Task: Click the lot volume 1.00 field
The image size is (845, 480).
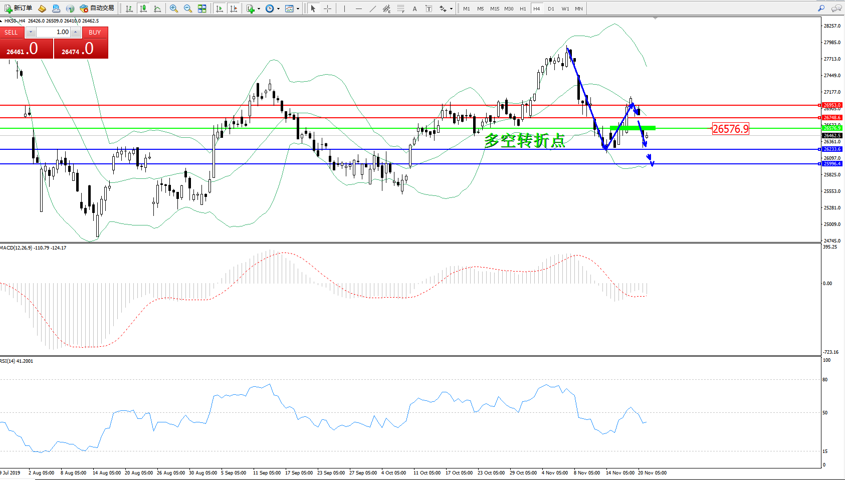Action: coord(54,32)
